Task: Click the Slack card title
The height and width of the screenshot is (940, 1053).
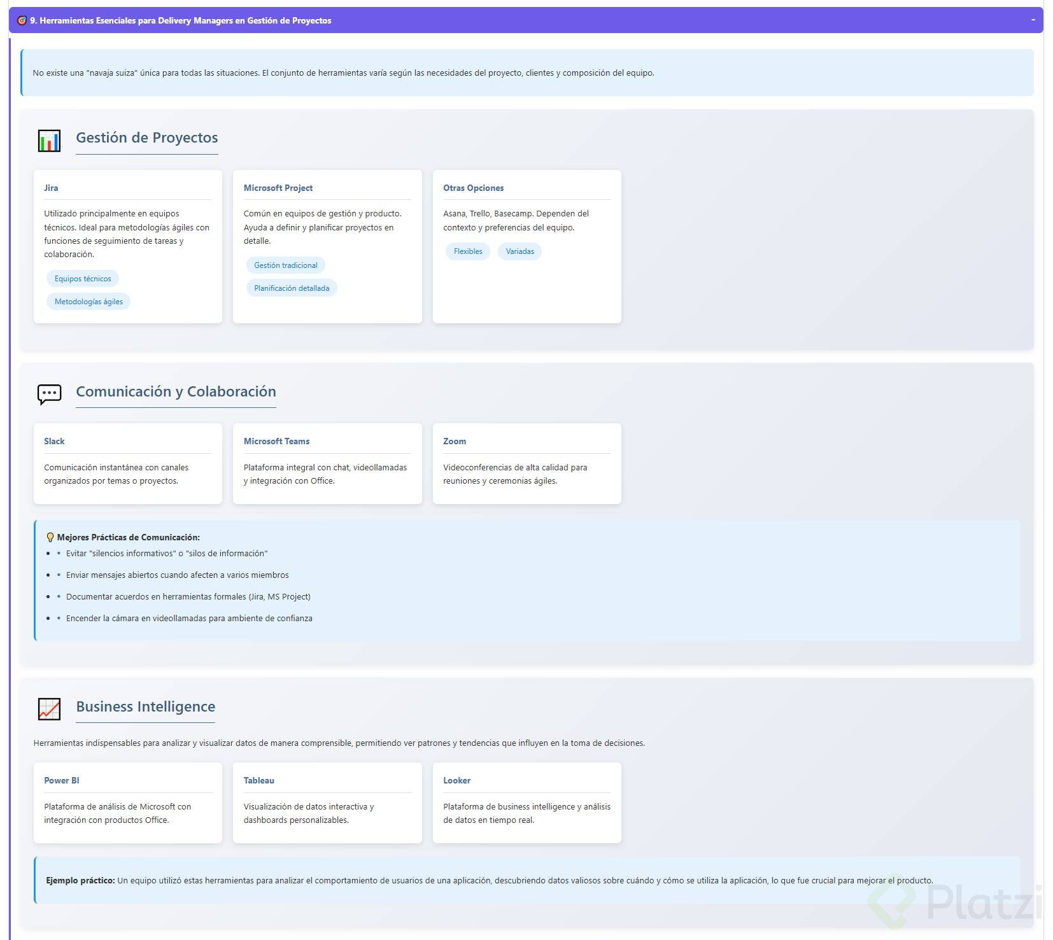Action: [x=54, y=441]
